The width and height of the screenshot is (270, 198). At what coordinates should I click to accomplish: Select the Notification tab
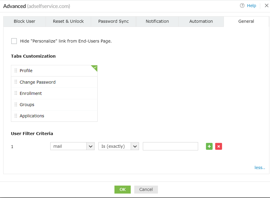pyautogui.click(x=157, y=21)
